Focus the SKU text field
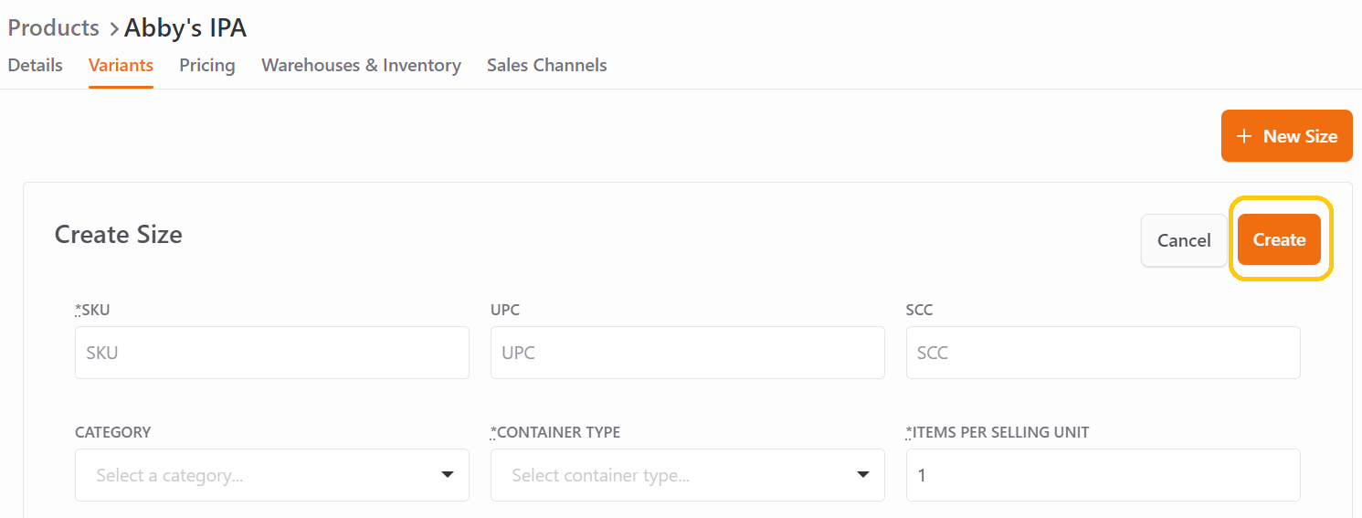Screen dimensions: 1362x518 tap(272, 353)
